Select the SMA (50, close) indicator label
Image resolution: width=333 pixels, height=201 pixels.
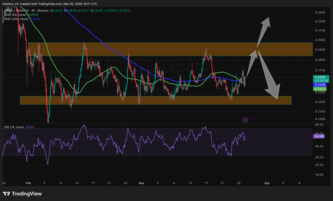pos(16,15)
